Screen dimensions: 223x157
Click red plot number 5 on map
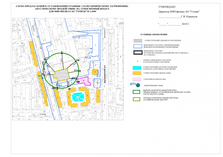pos(96,65)
